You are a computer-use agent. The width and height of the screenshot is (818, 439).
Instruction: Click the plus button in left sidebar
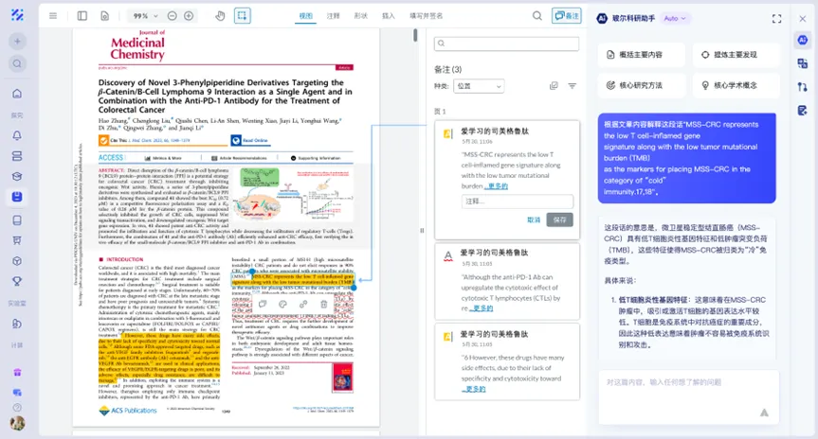click(17, 41)
